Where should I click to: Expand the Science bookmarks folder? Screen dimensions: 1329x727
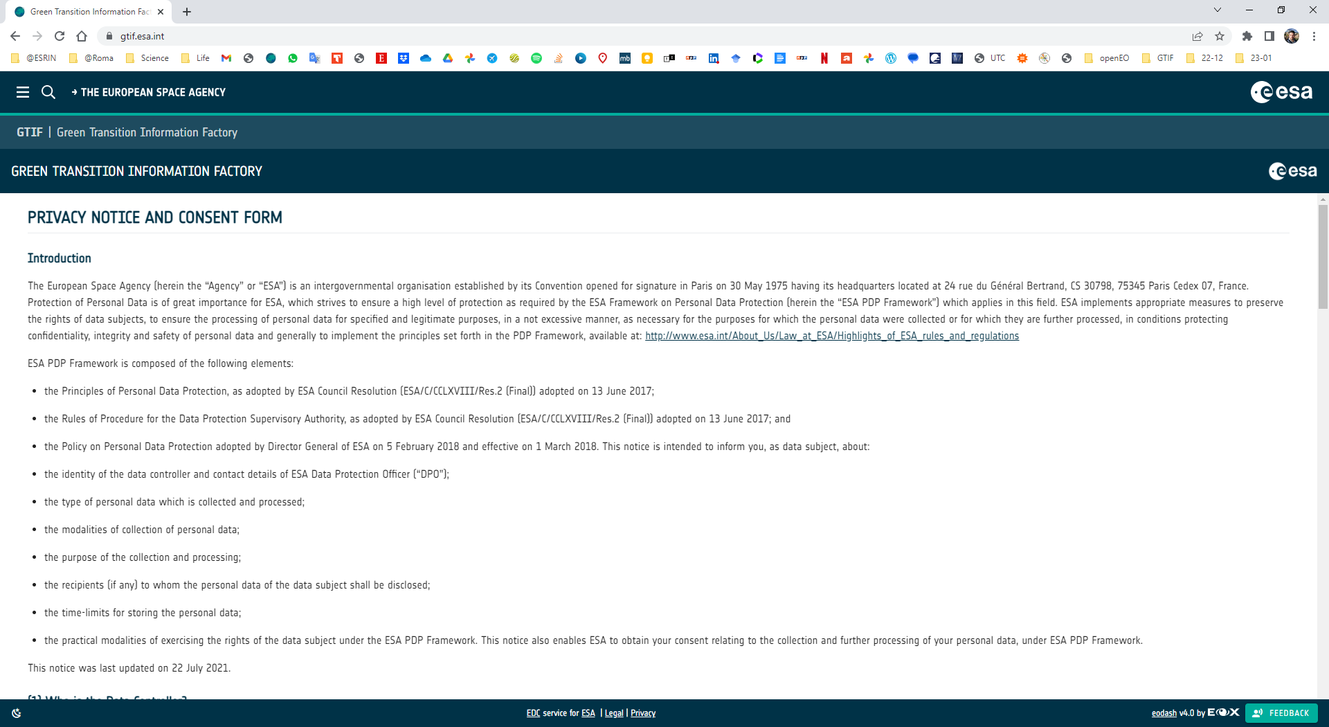pos(149,58)
